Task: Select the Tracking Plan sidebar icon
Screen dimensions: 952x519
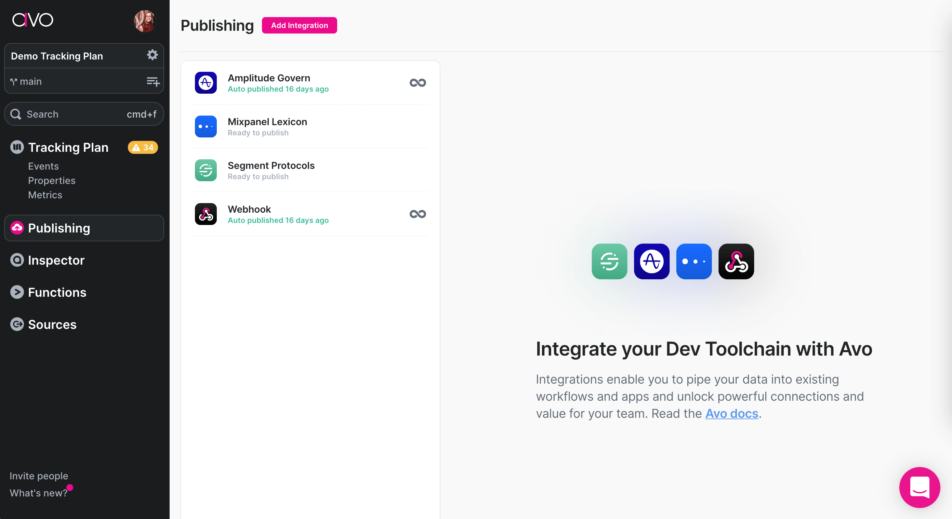Action: tap(16, 147)
